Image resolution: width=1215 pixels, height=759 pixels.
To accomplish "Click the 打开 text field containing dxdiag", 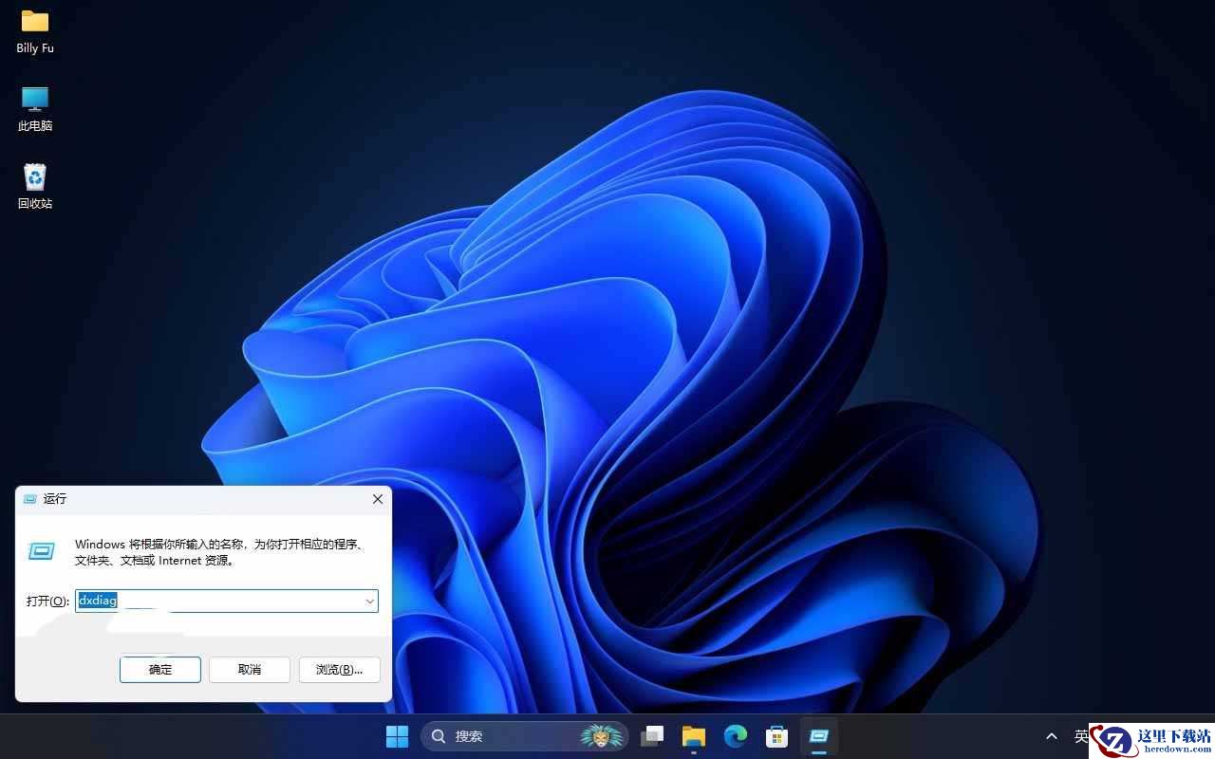I will point(227,601).
